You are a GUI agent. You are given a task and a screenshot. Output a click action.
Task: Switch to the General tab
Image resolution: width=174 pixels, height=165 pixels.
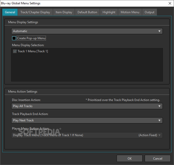10,12
